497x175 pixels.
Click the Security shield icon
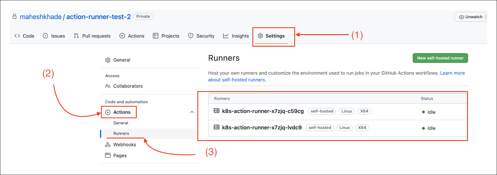point(191,36)
